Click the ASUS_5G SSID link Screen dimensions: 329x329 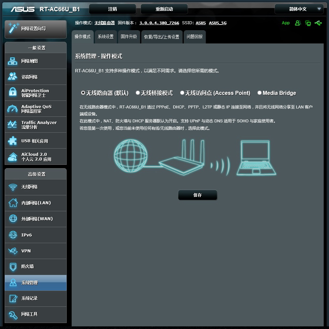pyautogui.click(x=218, y=23)
